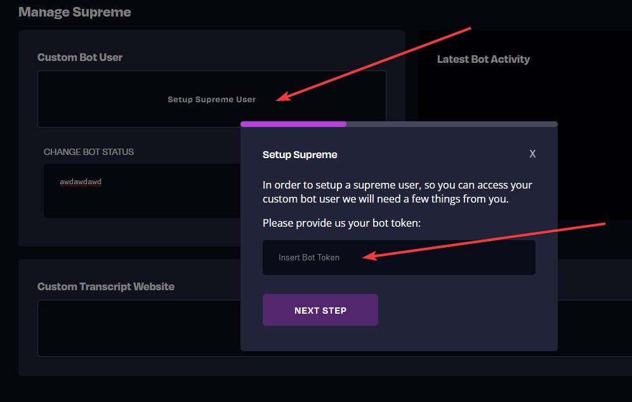Click the Latest Bot Activity heading
The width and height of the screenshot is (632, 402).
484,59
